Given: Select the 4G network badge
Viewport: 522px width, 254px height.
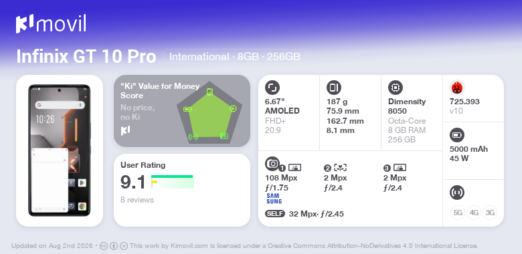Looking at the screenshot, I should click(474, 213).
